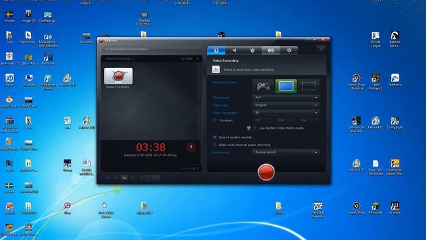Select the Battle.net desktop shortcut
Screen dimensions: 426x240
tap(48, 59)
